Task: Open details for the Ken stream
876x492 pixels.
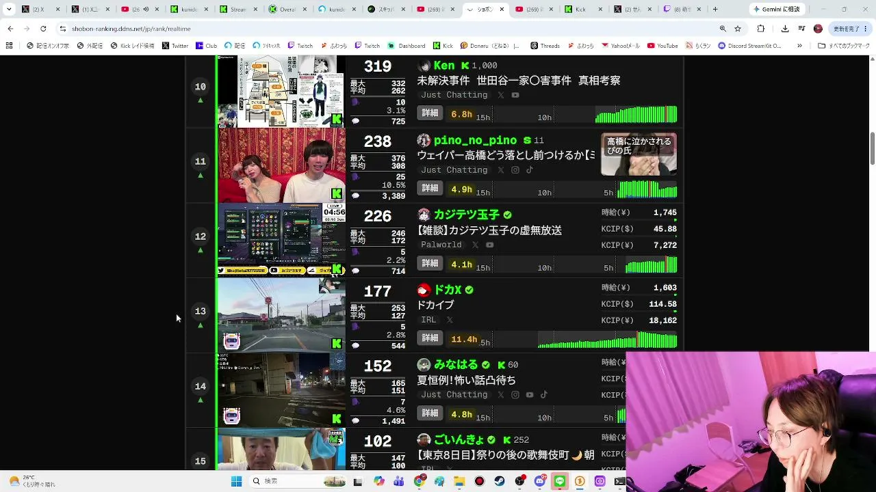Action: (x=430, y=113)
